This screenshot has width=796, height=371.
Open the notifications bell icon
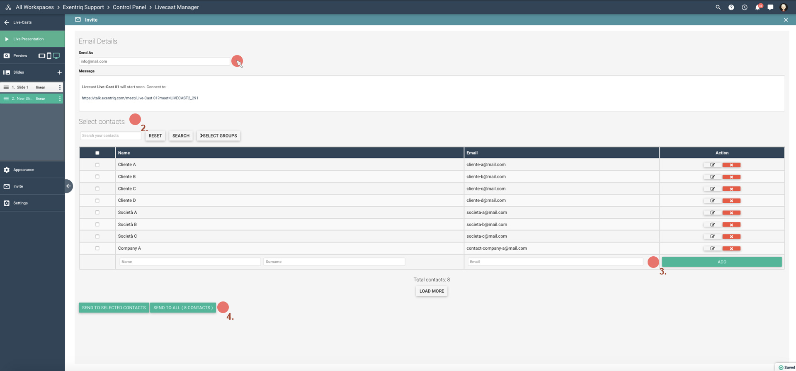tap(757, 7)
